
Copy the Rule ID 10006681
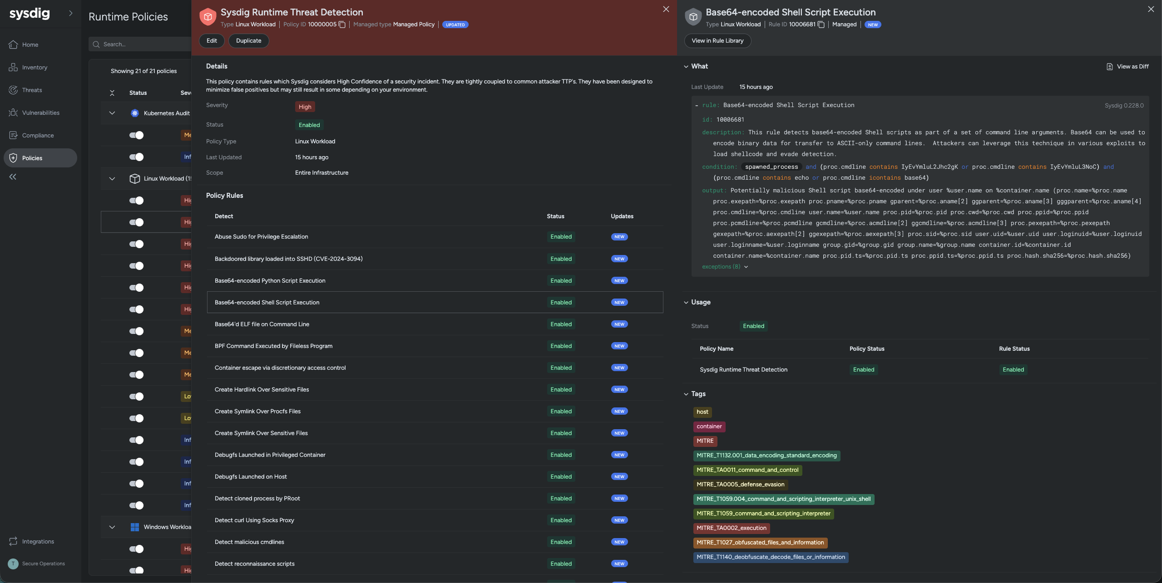821,24
